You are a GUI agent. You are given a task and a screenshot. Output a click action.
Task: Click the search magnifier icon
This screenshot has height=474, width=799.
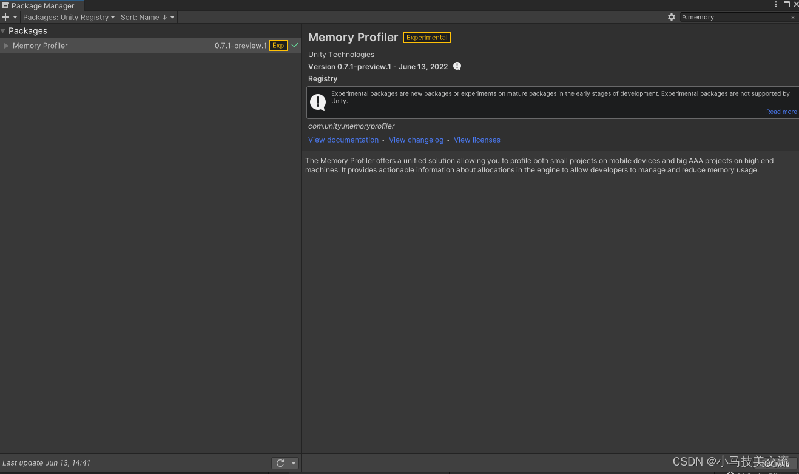686,17
